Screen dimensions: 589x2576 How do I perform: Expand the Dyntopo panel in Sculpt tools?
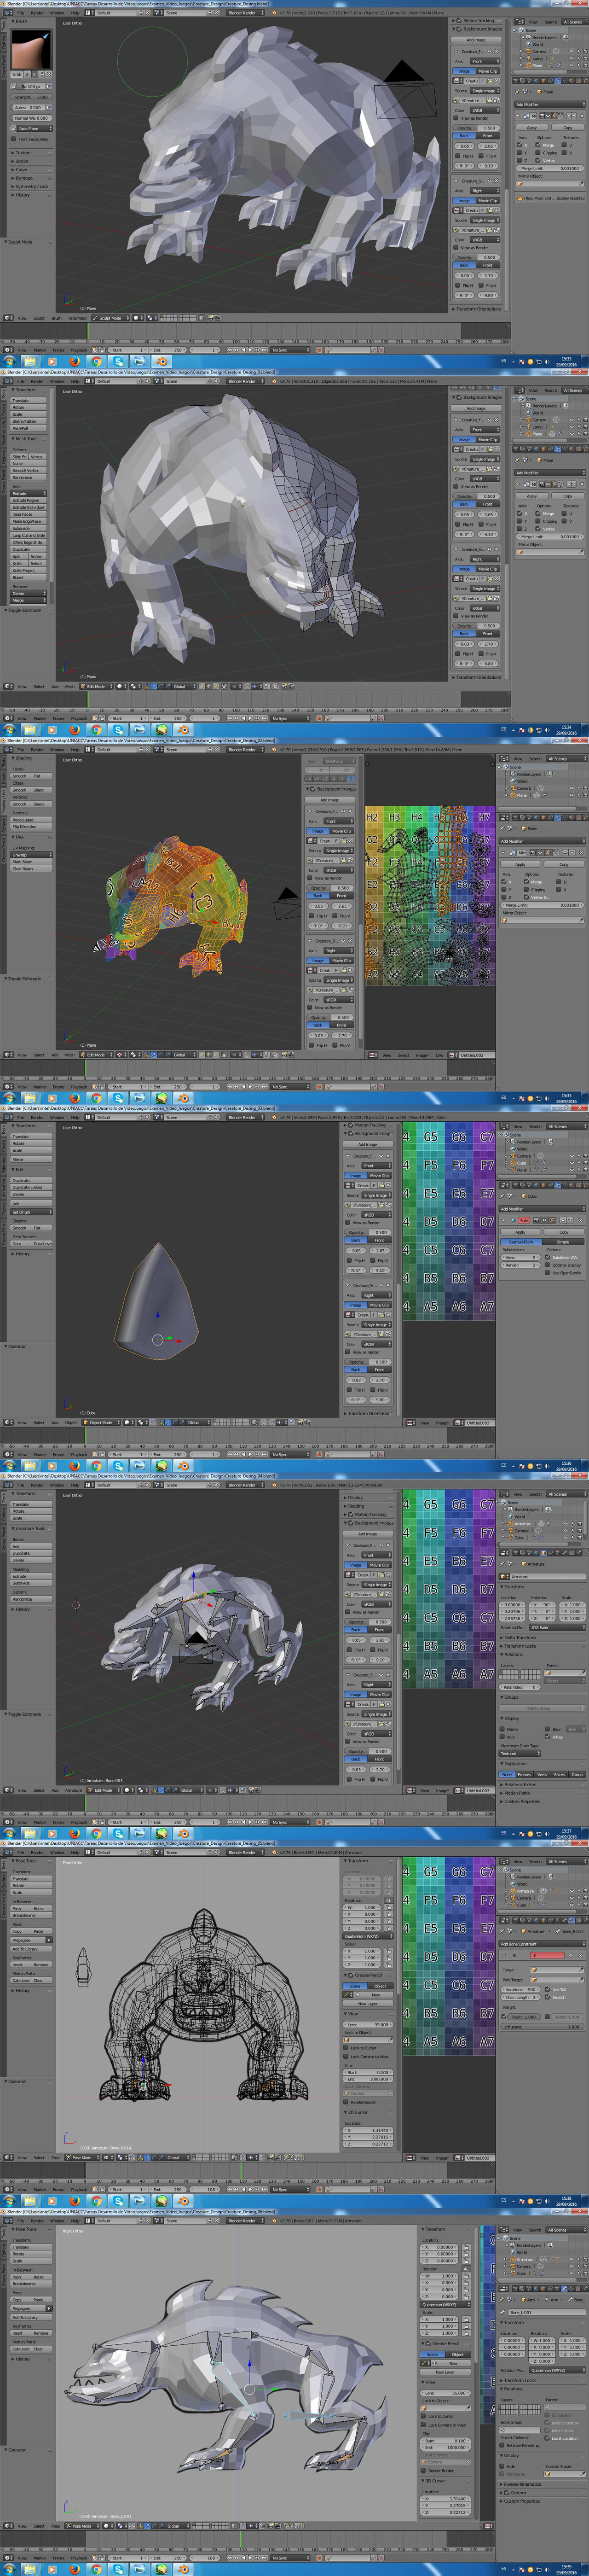point(23,178)
